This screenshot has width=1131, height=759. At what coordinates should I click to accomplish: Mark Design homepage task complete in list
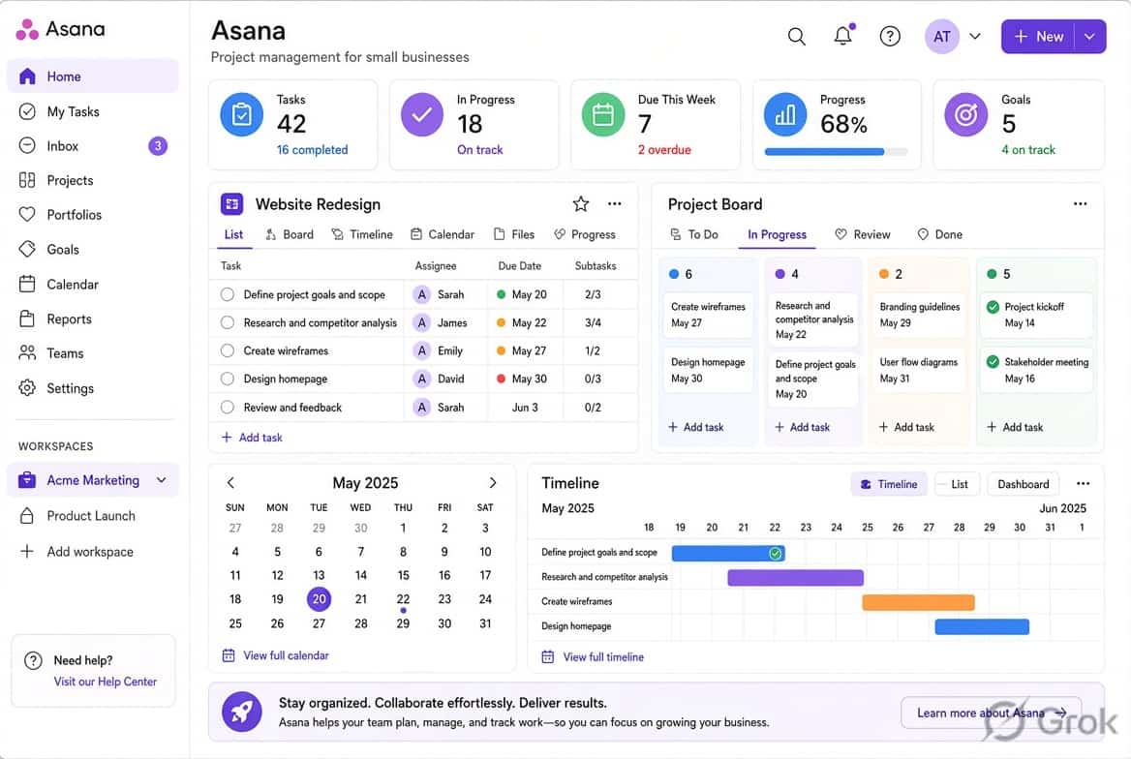(228, 379)
